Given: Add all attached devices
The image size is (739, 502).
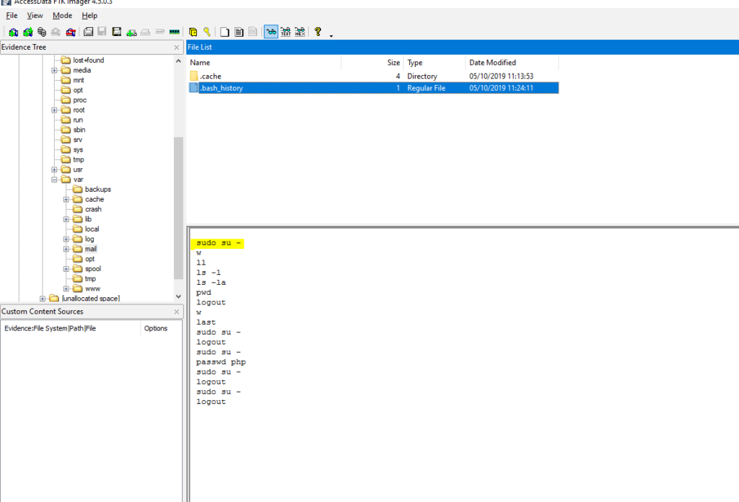Looking at the screenshot, I should [26, 32].
